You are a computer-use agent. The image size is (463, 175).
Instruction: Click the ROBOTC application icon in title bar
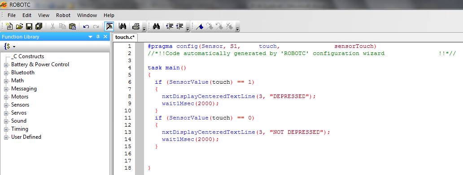click(4, 4)
